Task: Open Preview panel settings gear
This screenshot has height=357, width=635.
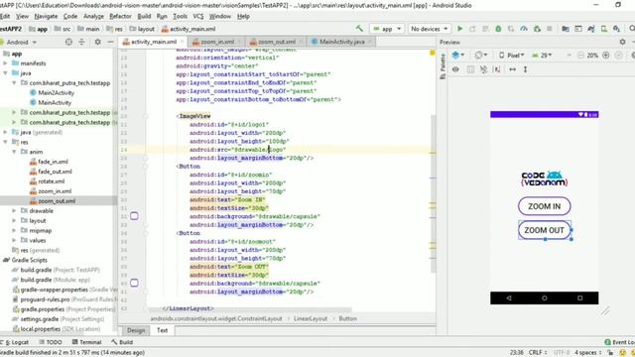Action: pyautogui.click(x=622, y=42)
